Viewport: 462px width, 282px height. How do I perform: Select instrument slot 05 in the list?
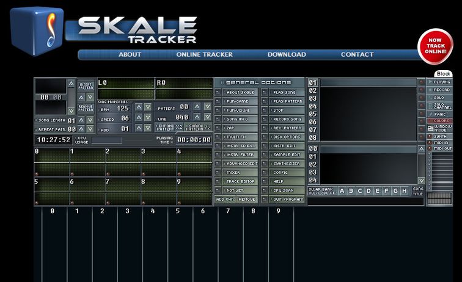click(313, 114)
